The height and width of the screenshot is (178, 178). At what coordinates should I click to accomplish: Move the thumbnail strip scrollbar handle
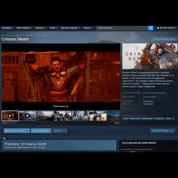tap(12, 123)
